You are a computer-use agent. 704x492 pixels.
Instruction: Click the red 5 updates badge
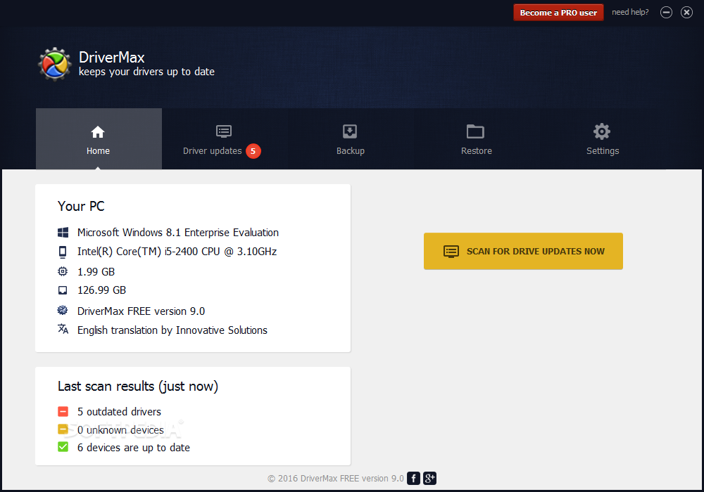click(x=253, y=151)
